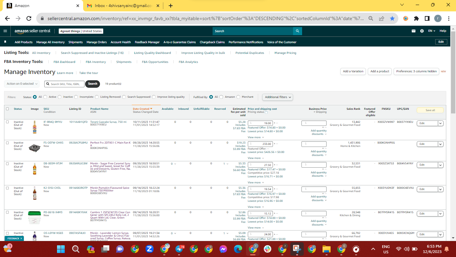Open Slack from the taskbar
The image size is (456, 257).
pyautogui.click(x=268, y=249)
